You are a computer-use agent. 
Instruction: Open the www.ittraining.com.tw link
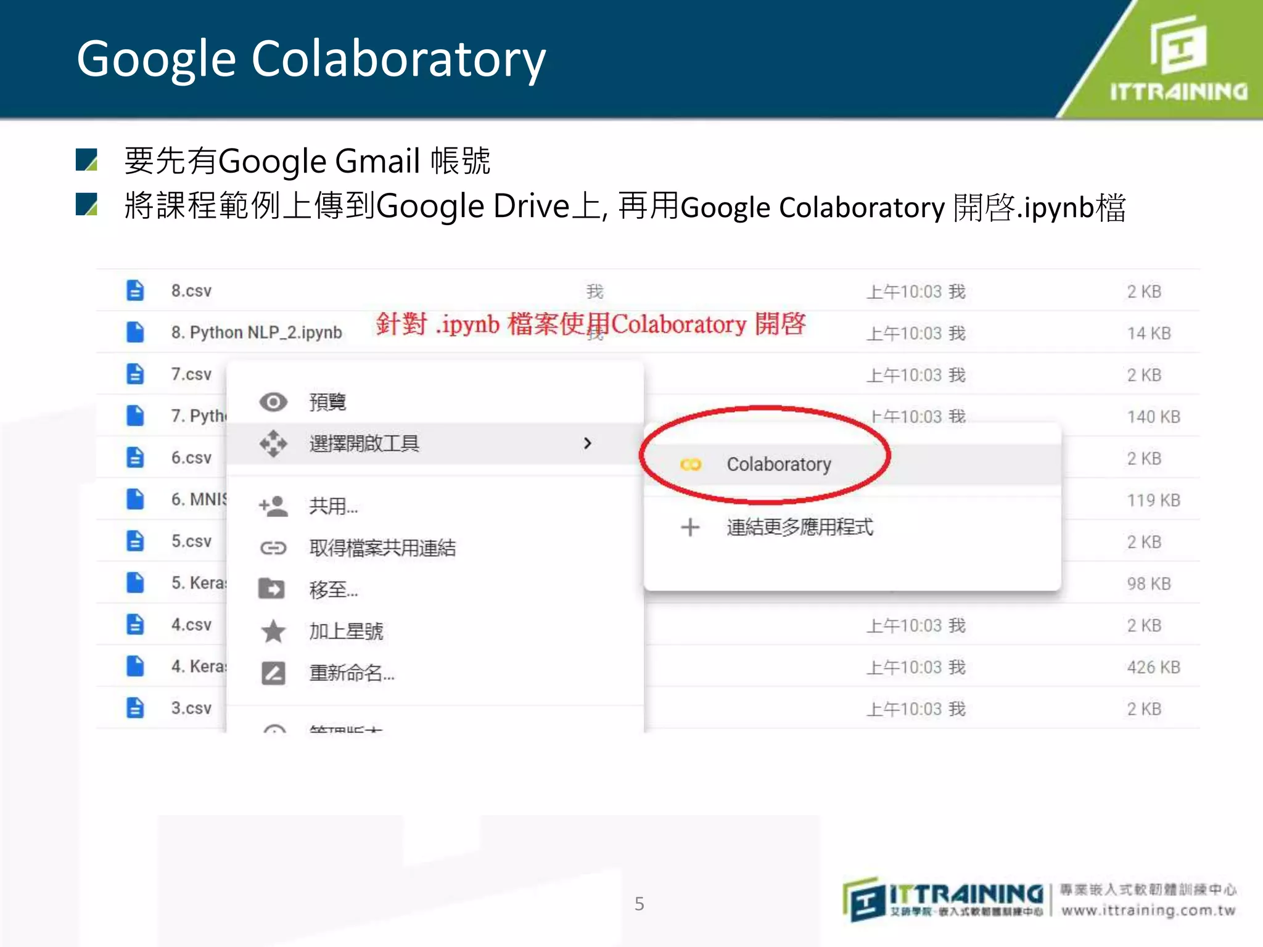1148,911
